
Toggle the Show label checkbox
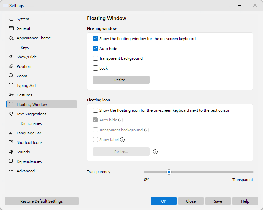pyautogui.click(x=95, y=140)
